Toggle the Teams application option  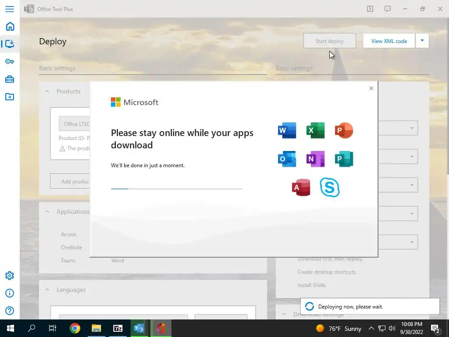point(68,261)
